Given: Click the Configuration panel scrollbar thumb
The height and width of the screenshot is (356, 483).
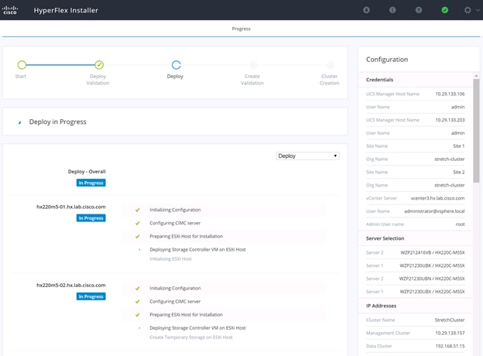Looking at the screenshot, I should [476, 131].
